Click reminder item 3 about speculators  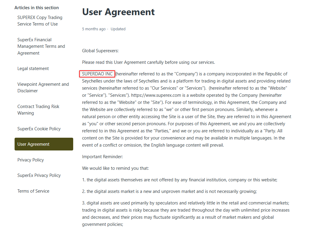tap(186, 214)
